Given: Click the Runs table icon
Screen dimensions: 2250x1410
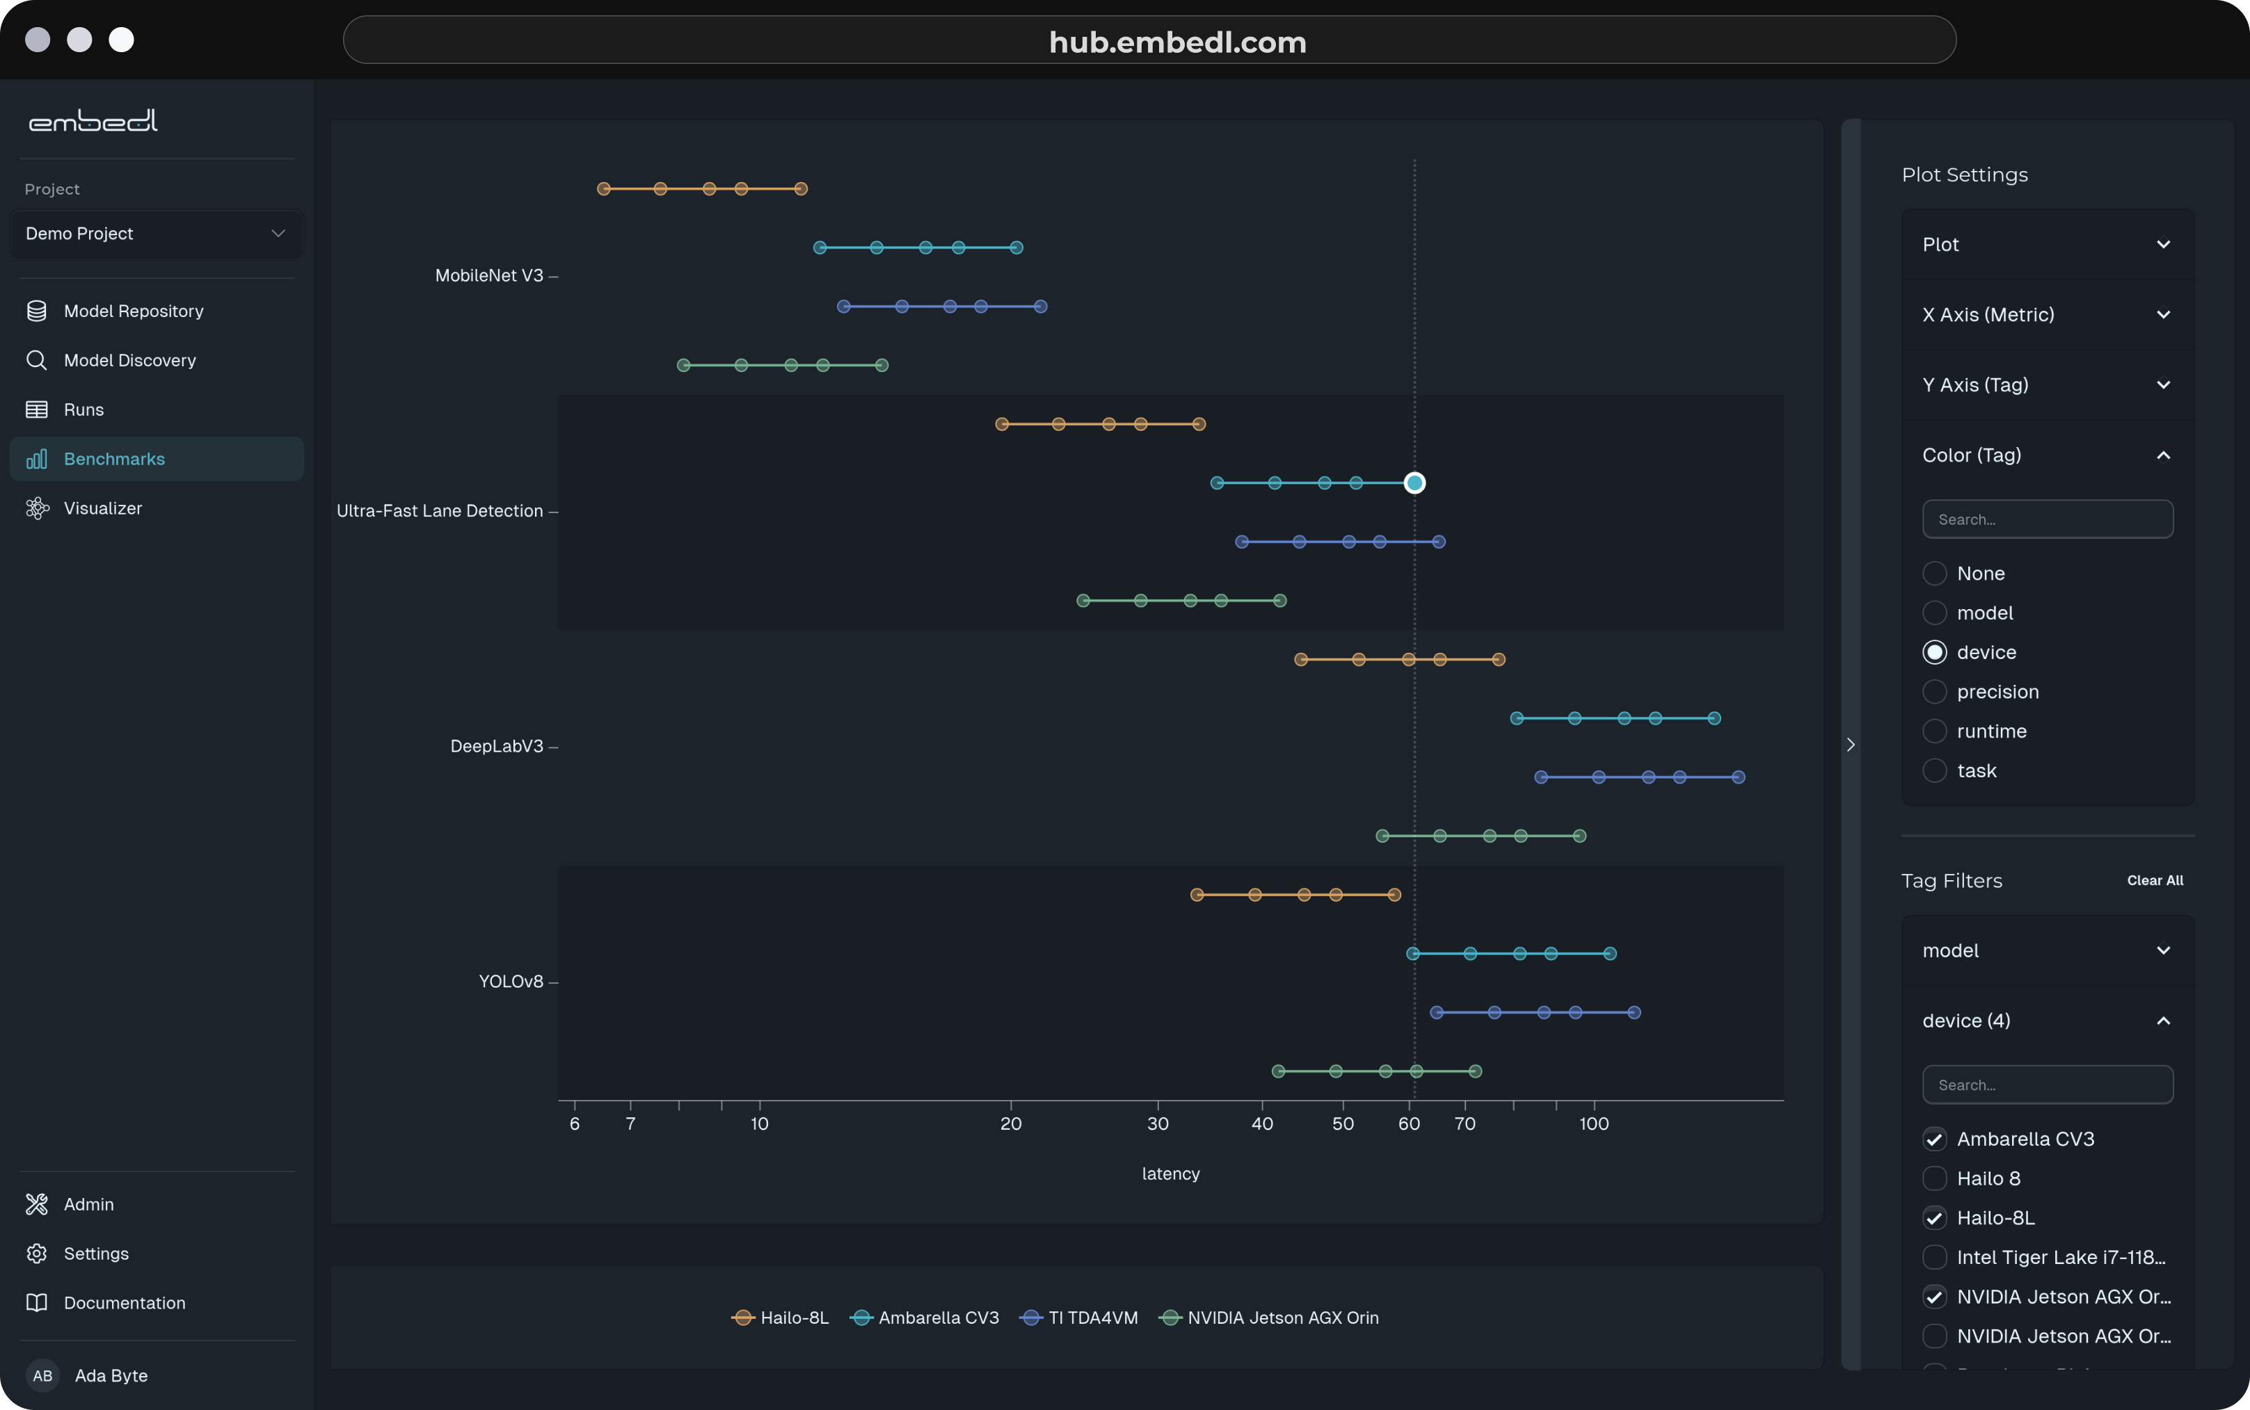Looking at the screenshot, I should 36,410.
